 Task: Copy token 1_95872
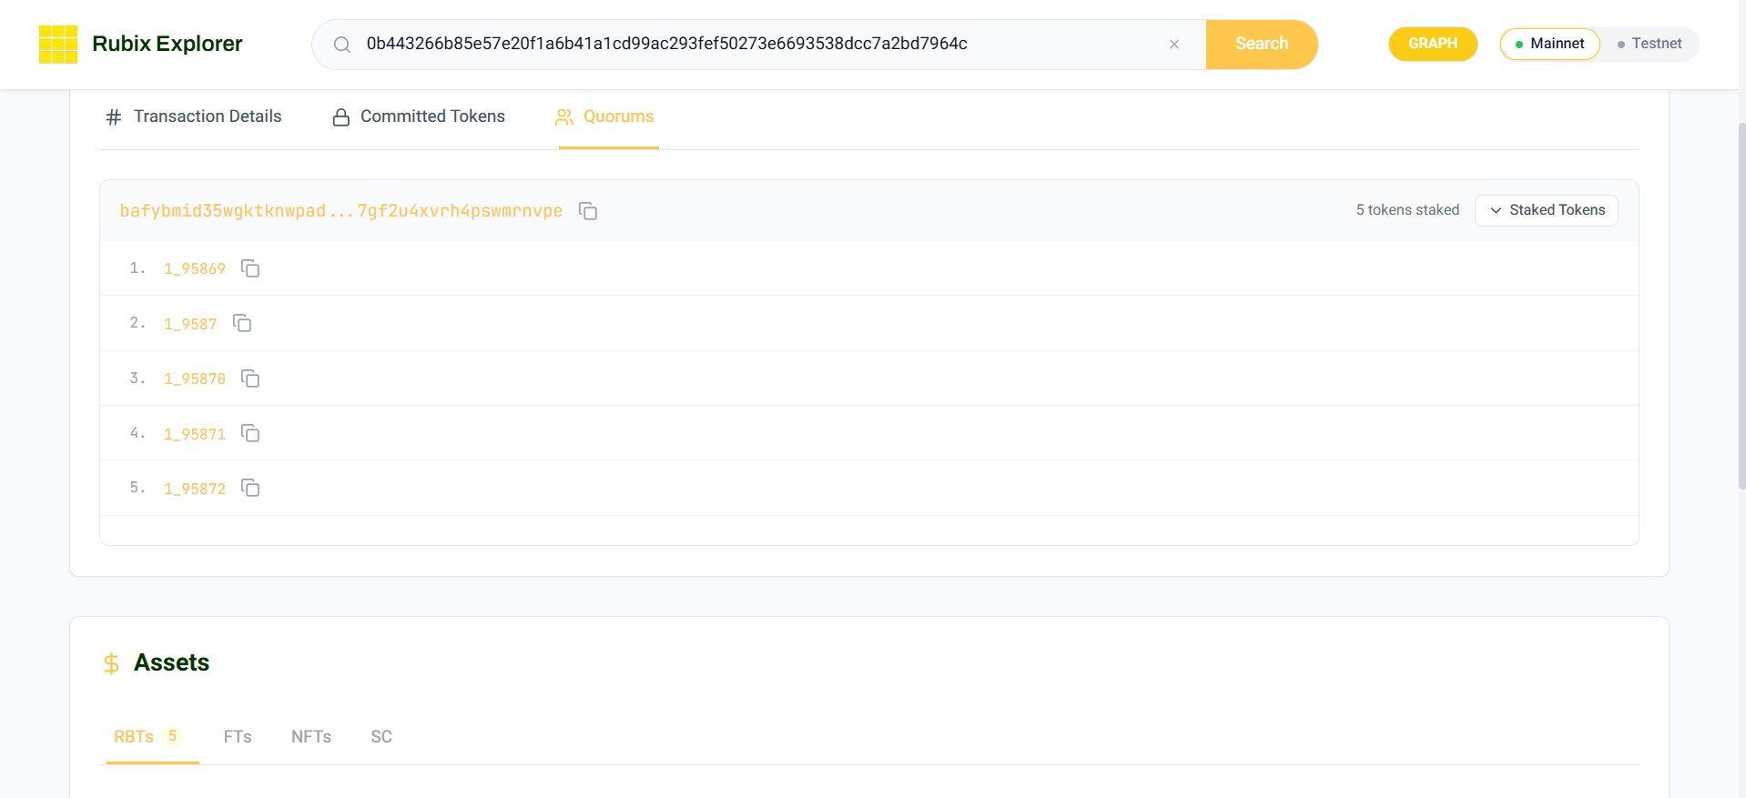point(250,488)
